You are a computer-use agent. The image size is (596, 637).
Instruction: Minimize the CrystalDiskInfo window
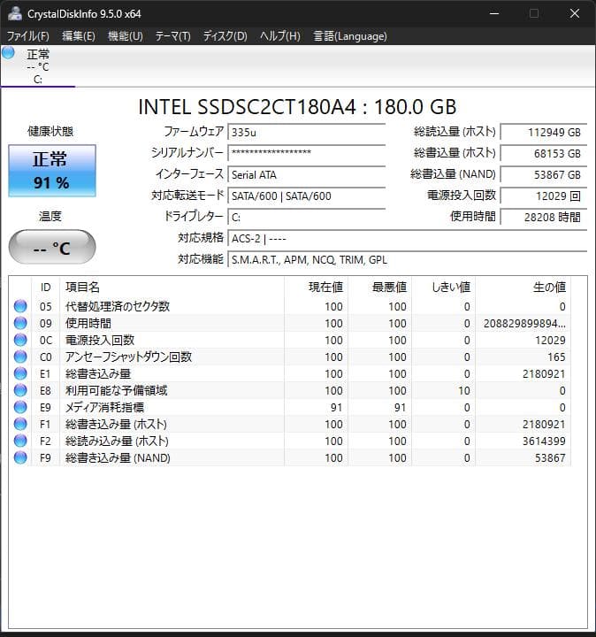coord(494,13)
